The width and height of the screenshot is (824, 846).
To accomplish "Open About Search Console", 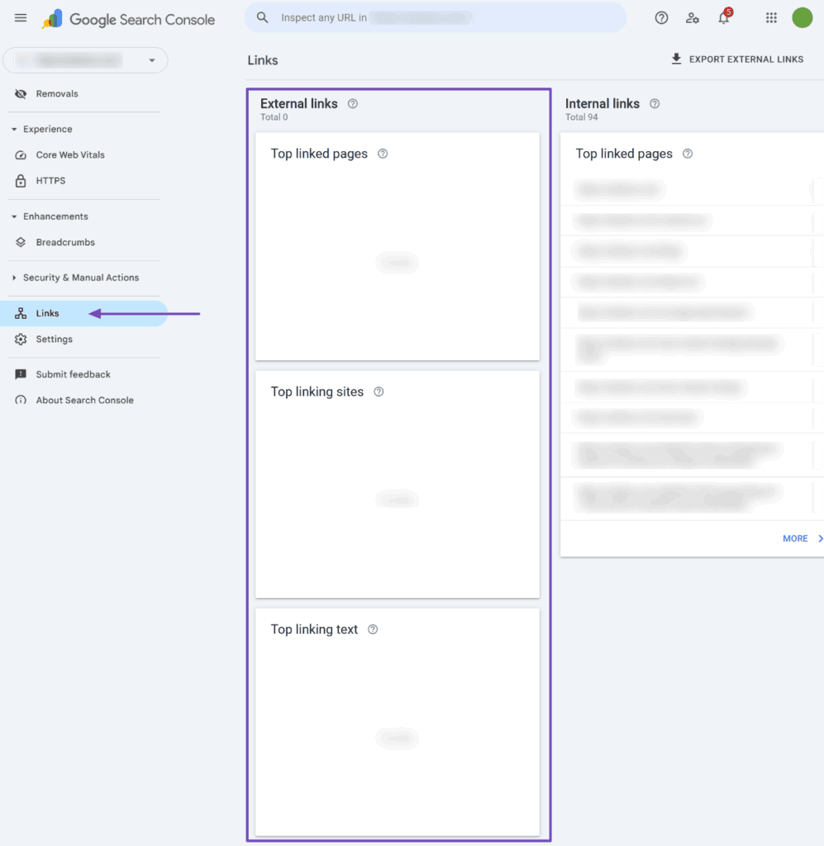I will [20, 400].
